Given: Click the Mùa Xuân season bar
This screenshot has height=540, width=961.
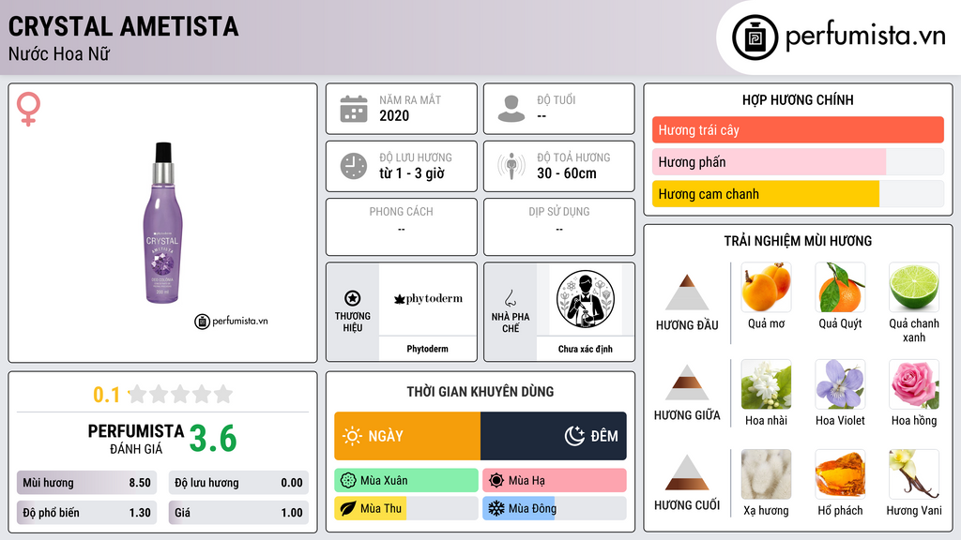Looking at the screenshot, I should click(x=406, y=481).
